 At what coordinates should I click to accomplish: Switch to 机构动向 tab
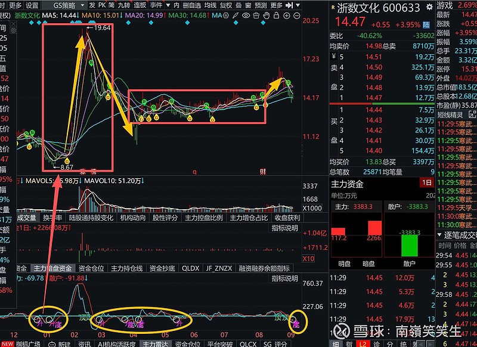pos(133,218)
